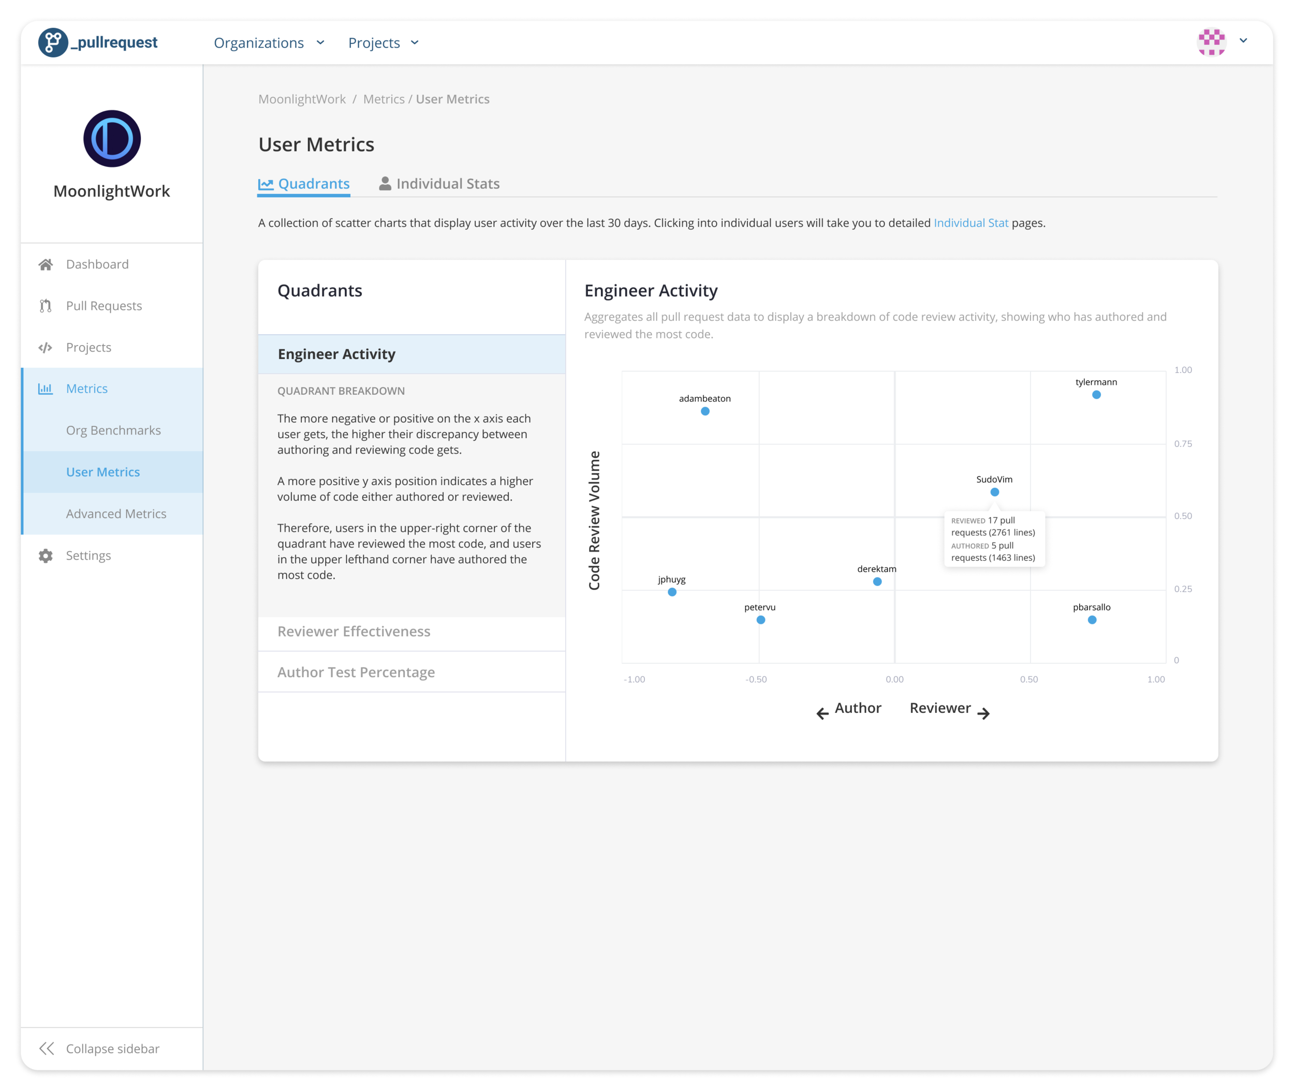
Task: Click the Quadrants chart line icon
Action: (266, 184)
